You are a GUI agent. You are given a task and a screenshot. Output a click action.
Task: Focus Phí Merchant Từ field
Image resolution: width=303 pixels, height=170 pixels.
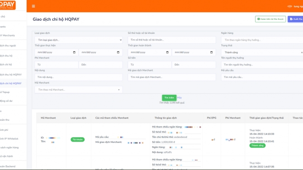57,65
